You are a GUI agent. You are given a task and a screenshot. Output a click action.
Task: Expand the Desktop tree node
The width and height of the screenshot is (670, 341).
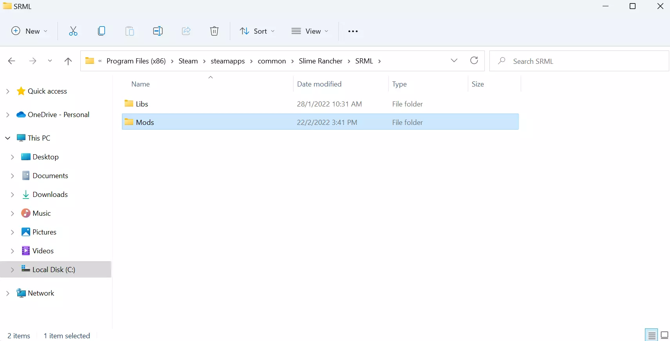coord(13,157)
